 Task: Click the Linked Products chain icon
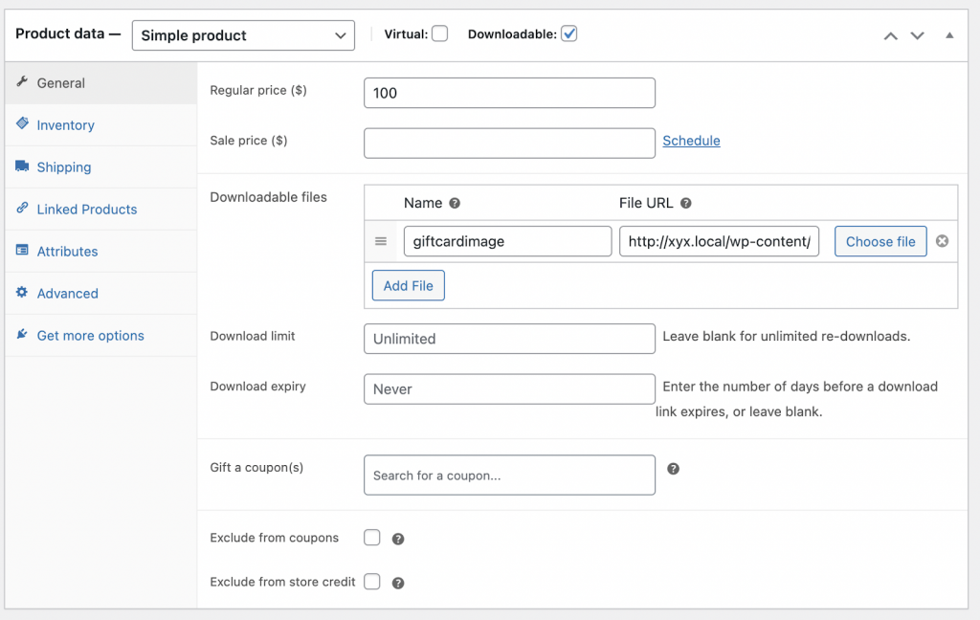tap(22, 208)
